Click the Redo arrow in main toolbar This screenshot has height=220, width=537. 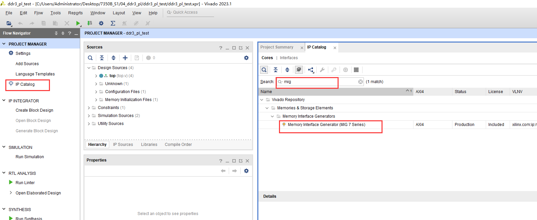32,23
